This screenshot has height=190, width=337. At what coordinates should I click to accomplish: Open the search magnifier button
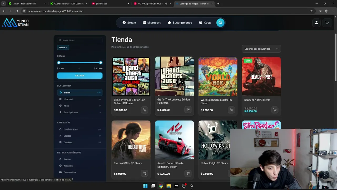[x=220, y=23]
